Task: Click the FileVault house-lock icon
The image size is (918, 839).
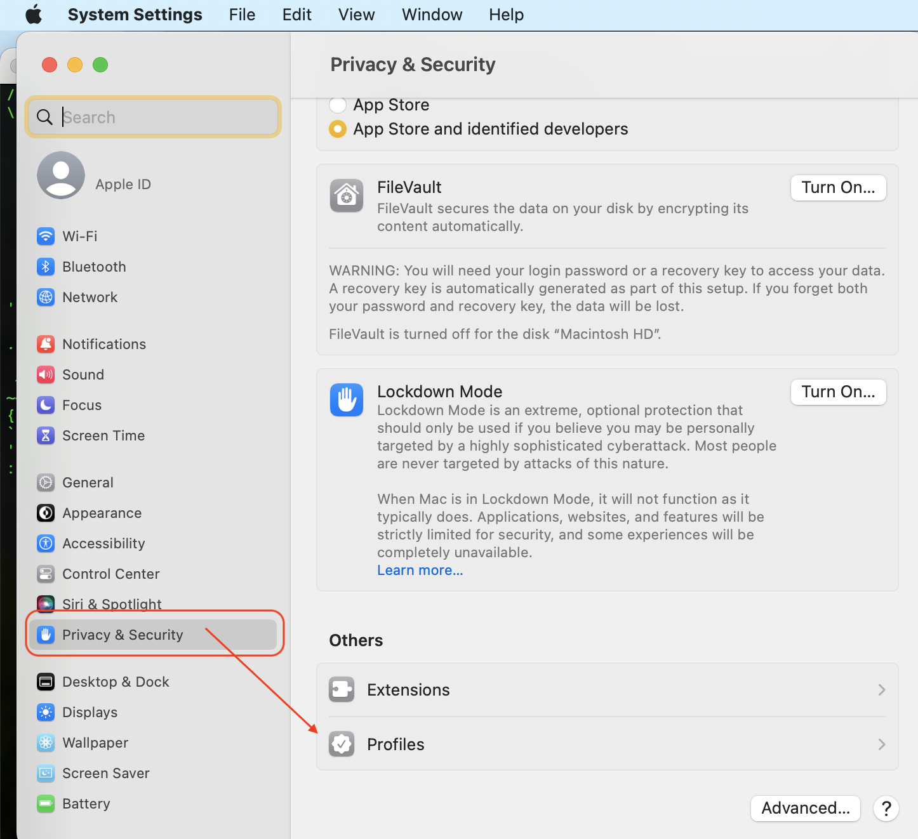Action: coord(347,195)
